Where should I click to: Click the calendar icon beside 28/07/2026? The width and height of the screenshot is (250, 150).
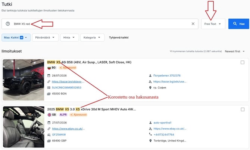49,75
